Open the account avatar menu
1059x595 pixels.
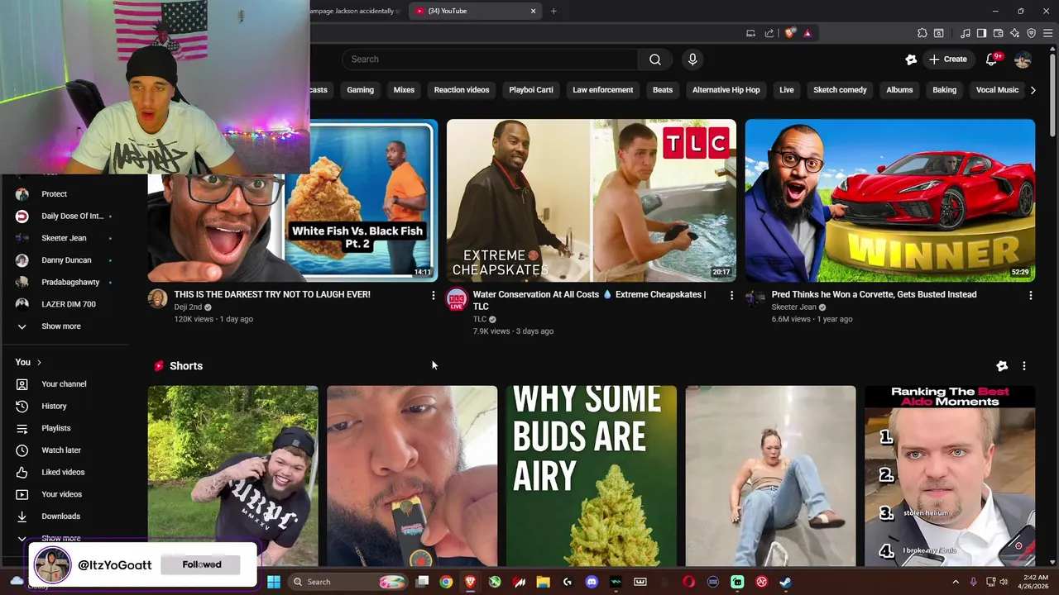point(1023,59)
